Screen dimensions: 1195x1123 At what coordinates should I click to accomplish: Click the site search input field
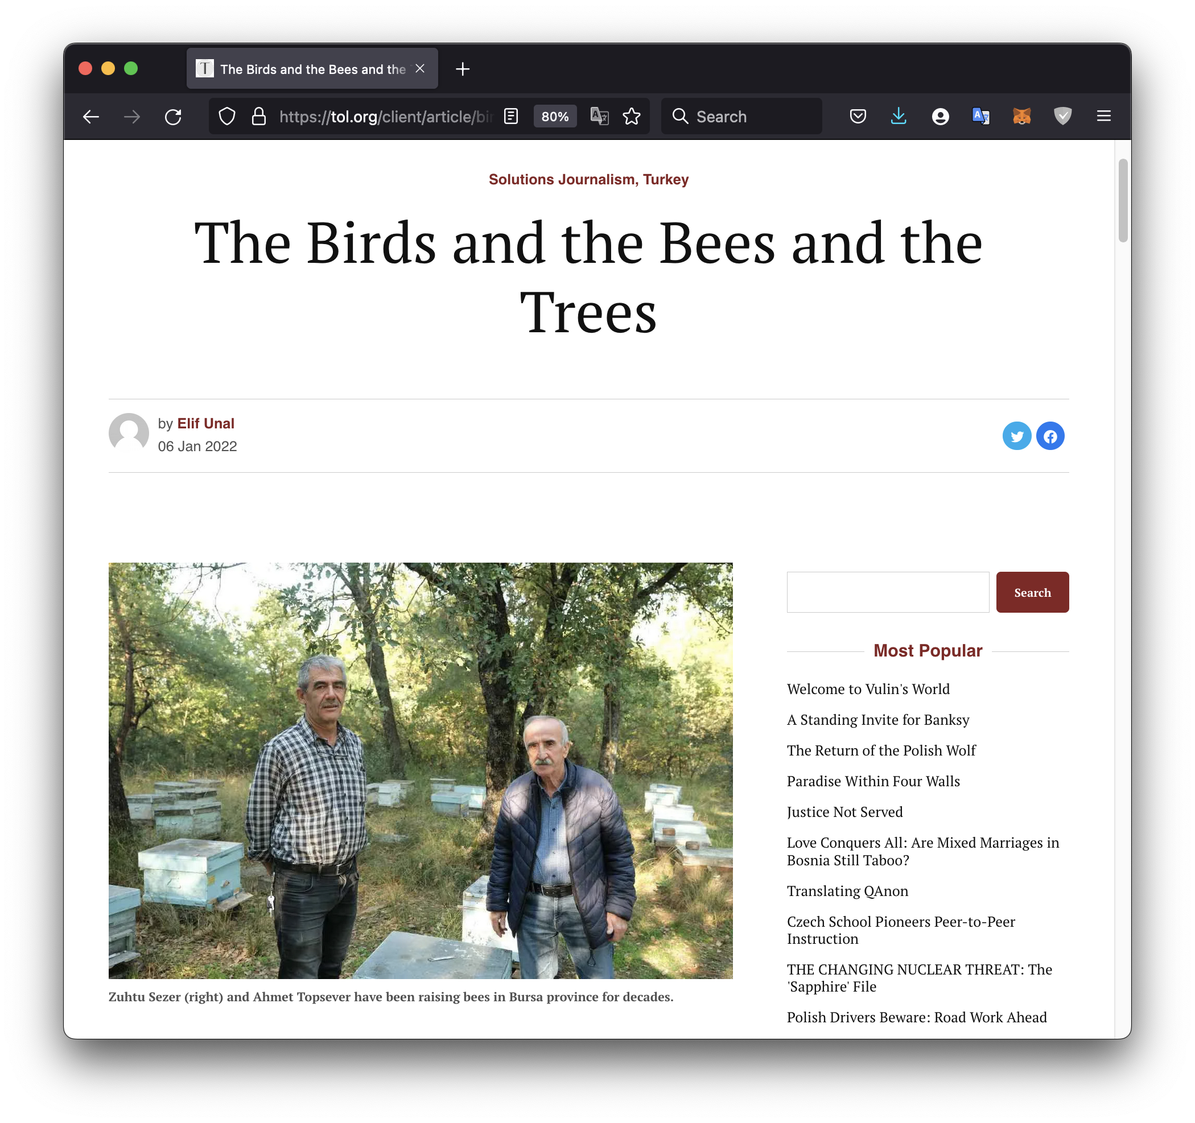(x=888, y=592)
